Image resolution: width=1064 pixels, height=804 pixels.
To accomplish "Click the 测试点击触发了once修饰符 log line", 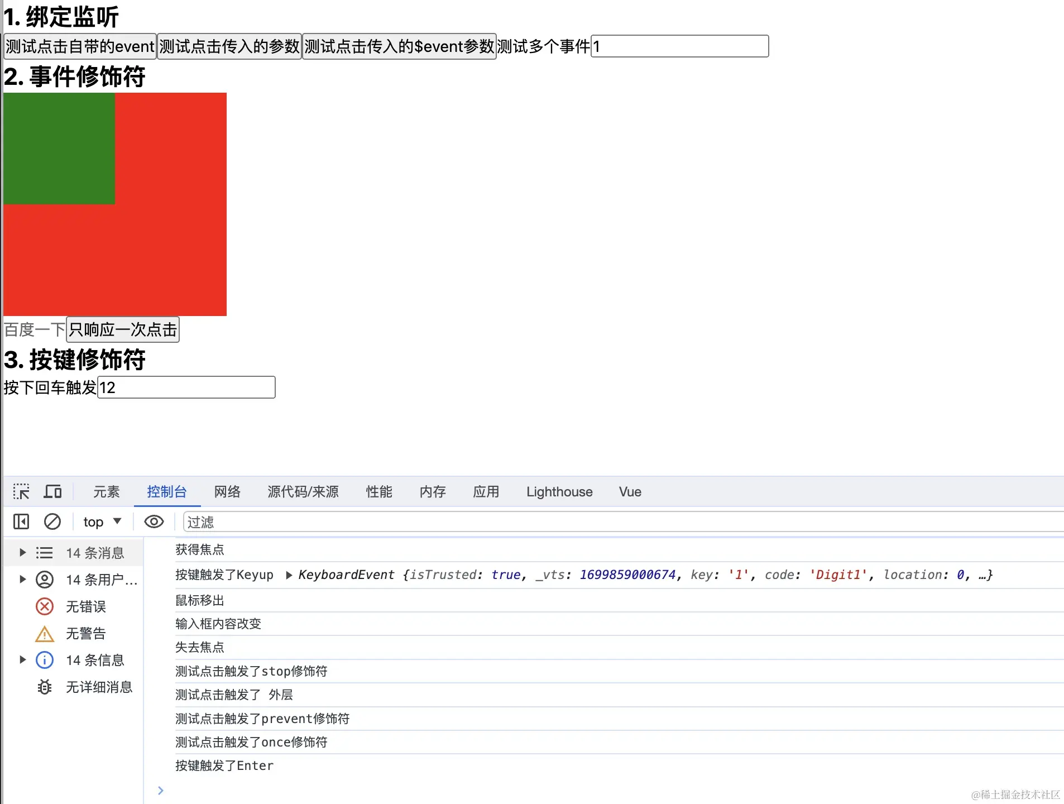I will (251, 743).
